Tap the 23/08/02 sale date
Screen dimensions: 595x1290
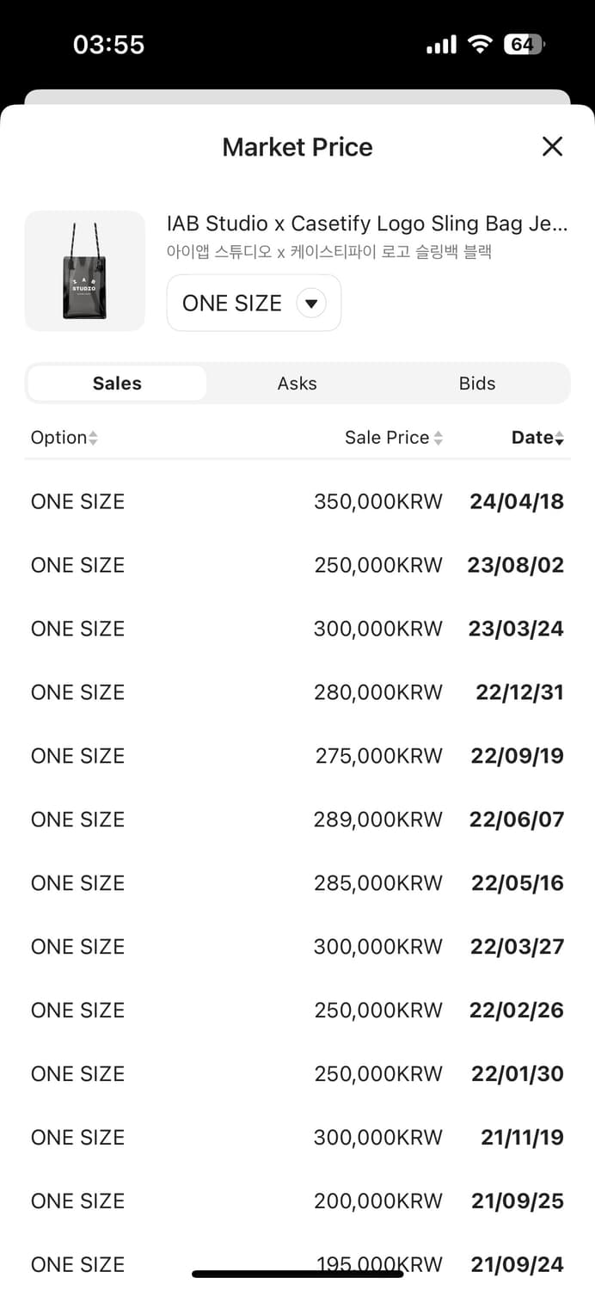pyautogui.click(x=516, y=565)
